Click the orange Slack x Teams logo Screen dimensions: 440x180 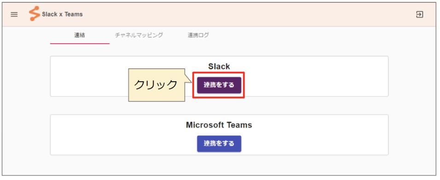click(34, 14)
